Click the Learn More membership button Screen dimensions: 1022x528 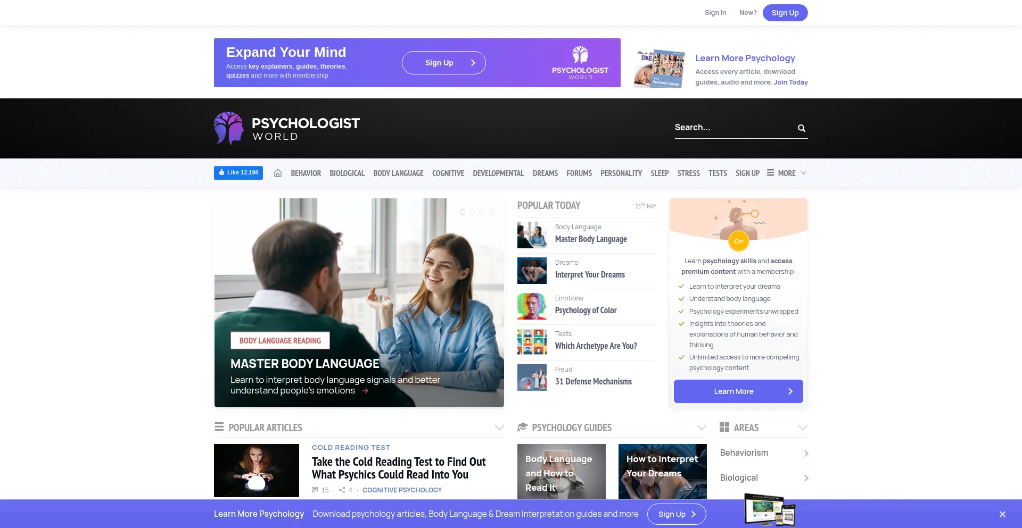point(738,391)
